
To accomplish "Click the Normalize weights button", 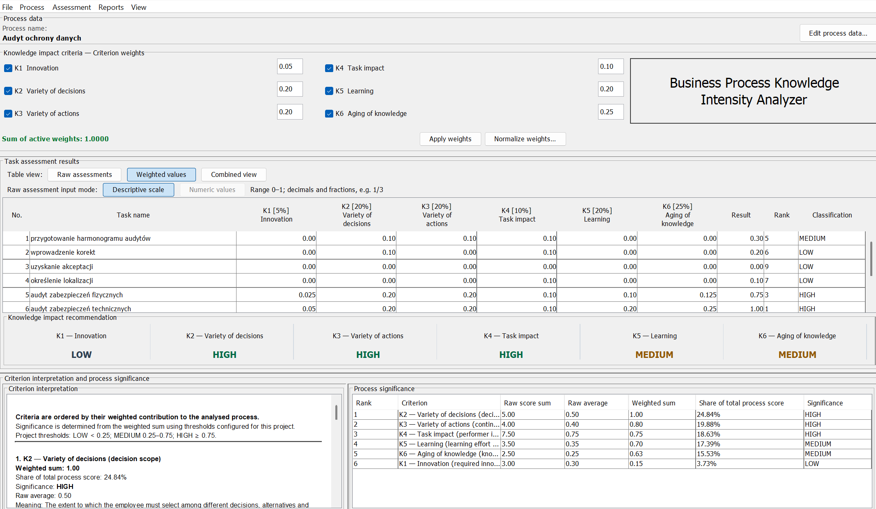I will coord(525,139).
